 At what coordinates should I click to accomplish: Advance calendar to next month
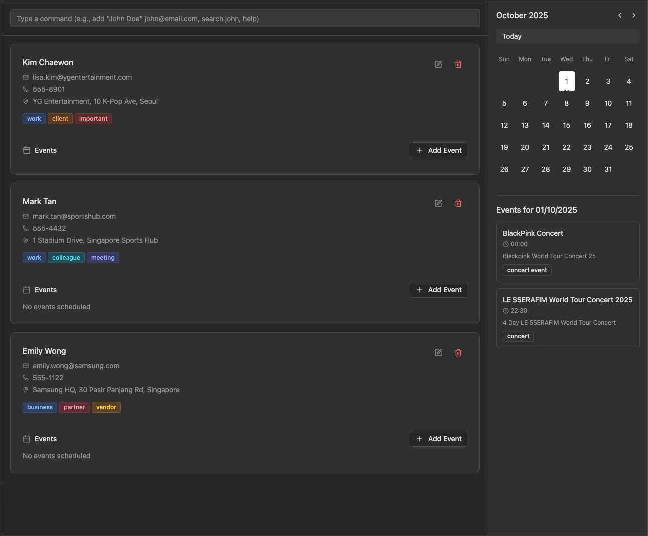point(634,15)
